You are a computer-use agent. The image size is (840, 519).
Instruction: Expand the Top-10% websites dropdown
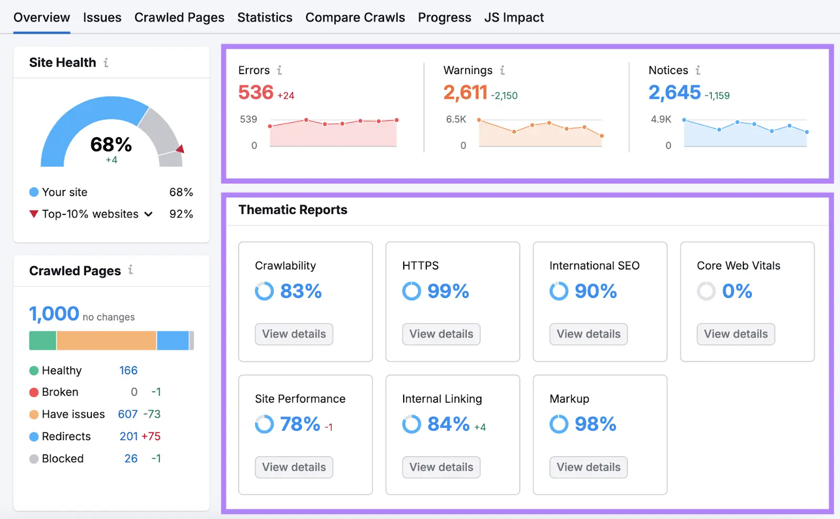coord(149,214)
